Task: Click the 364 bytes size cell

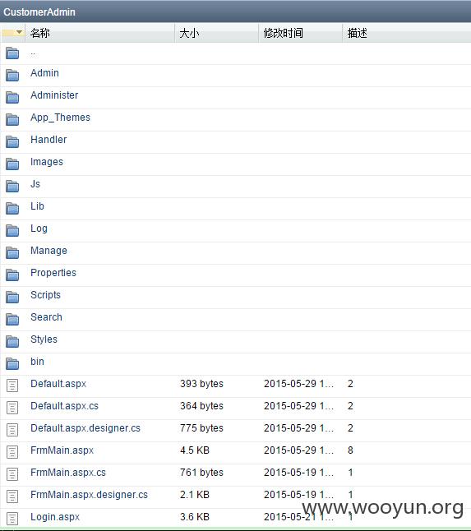Action: tap(201, 406)
